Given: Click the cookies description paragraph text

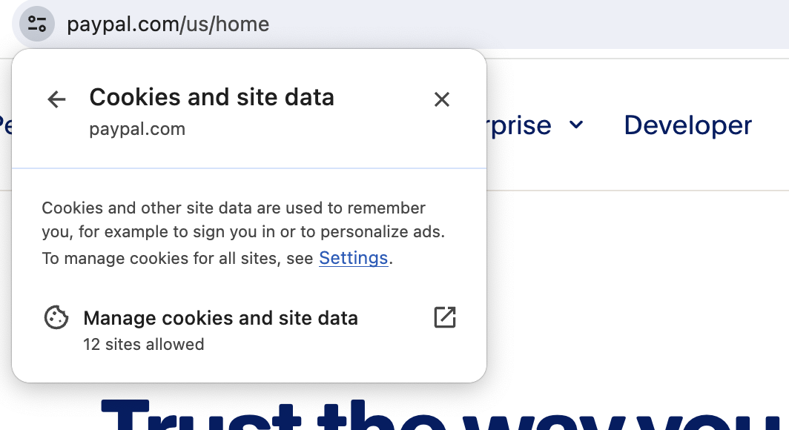Looking at the screenshot, I should (x=243, y=219).
